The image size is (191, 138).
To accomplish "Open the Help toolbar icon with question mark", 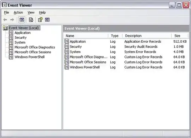I will (40, 19).
